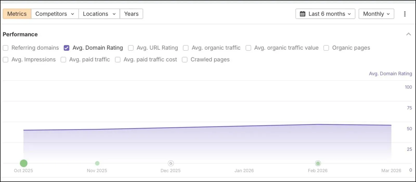Switch to the Years tab
The width and height of the screenshot is (416, 182).
131,14
